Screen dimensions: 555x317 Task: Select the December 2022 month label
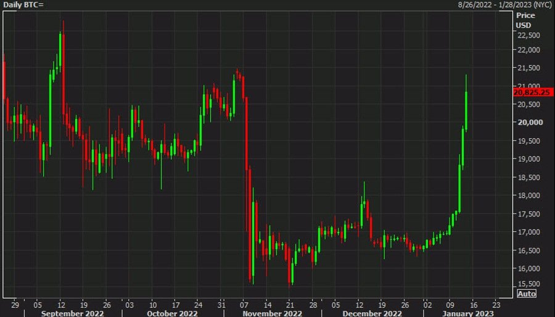369,313
